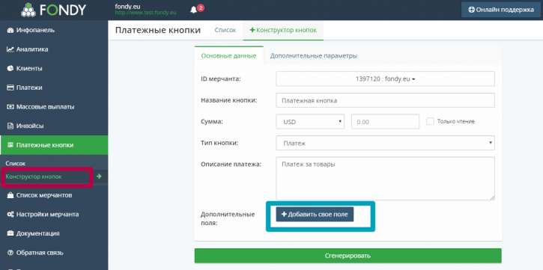The height and width of the screenshot is (270, 543).
Task: Switch to + Конструктор кнопок top tab
Action: [x=283, y=30]
